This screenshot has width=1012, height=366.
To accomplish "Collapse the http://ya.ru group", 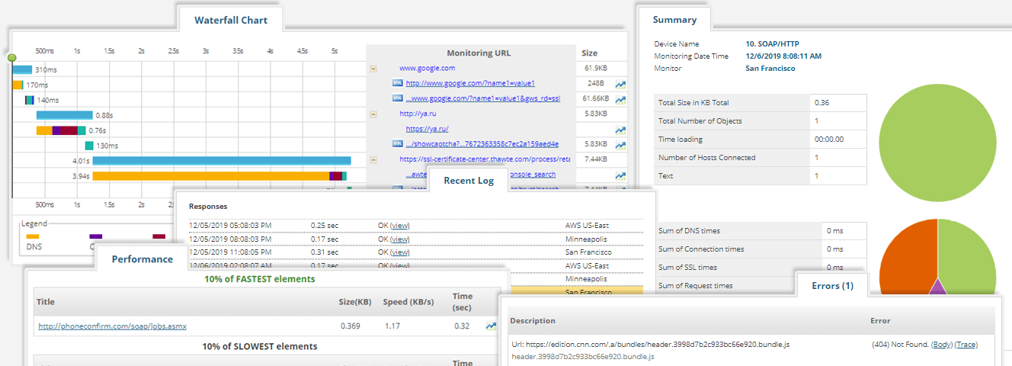I will pos(373,114).
